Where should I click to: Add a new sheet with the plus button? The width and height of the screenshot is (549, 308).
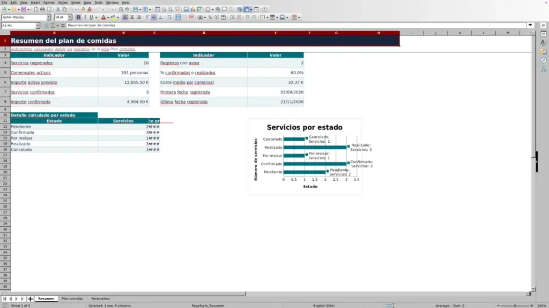pyautogui.click(x=30, y=299)
